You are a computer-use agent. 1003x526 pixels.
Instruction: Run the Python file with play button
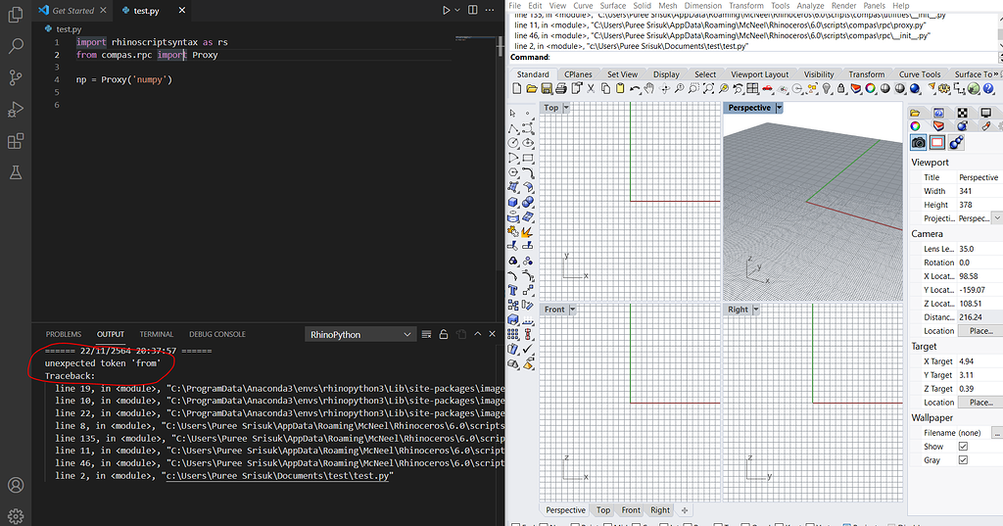click(x=447, y=10)
